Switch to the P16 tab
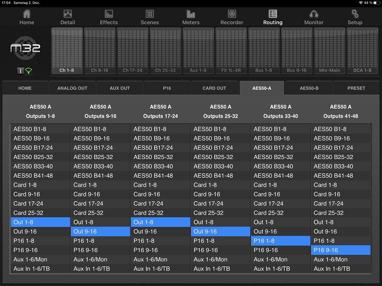 (x=167, y=88)
